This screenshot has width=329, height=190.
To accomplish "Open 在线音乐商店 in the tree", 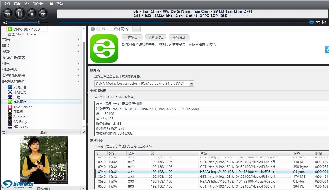I will [14, 58].
